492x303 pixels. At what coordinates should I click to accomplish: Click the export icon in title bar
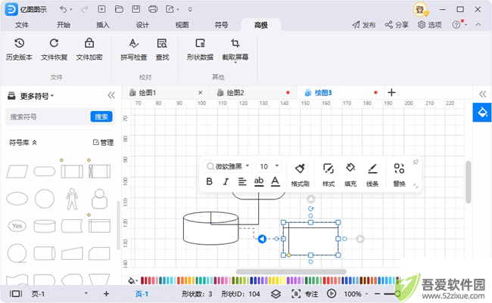pos(170,9)
